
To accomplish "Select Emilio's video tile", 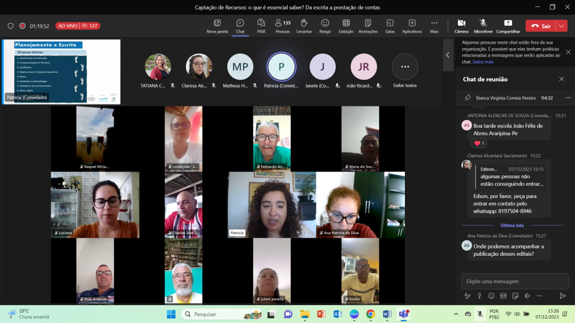I will point(360,271).
